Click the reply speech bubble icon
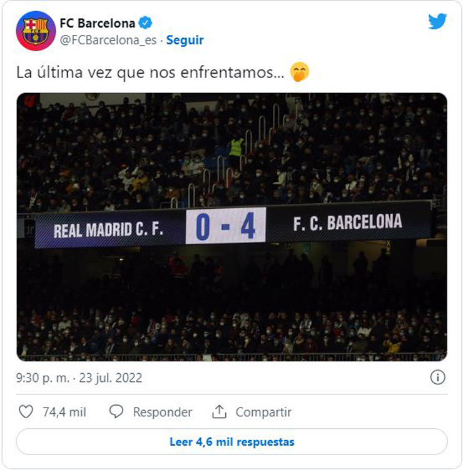 tap(116, 412)
